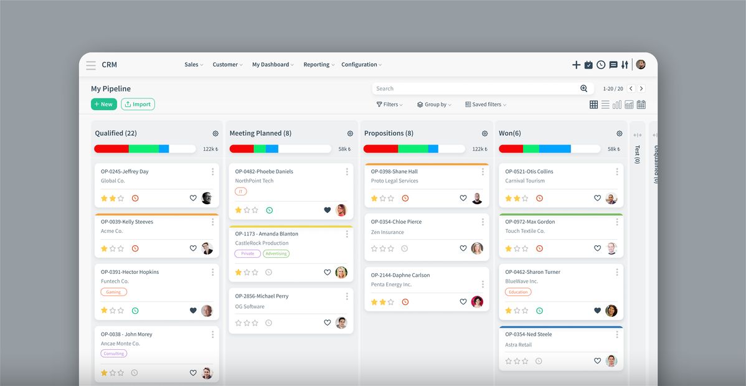Open the Sales menu
This screenshot has width=746, height=386.
pyautogui.click(x=194, y=65)
